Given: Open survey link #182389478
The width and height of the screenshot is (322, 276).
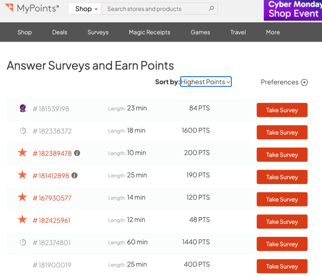Looking at the screenshot, I should click(52, 153).
